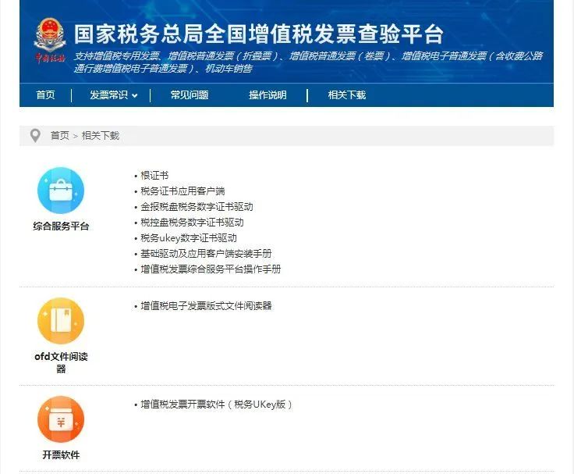Download the 根证书 link

154,176
